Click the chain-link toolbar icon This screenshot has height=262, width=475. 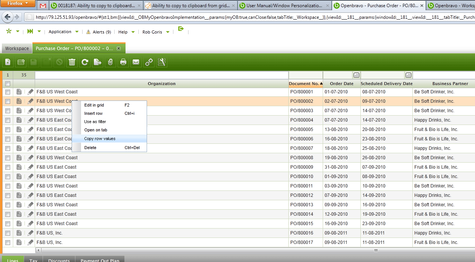[x=149, y=62]
